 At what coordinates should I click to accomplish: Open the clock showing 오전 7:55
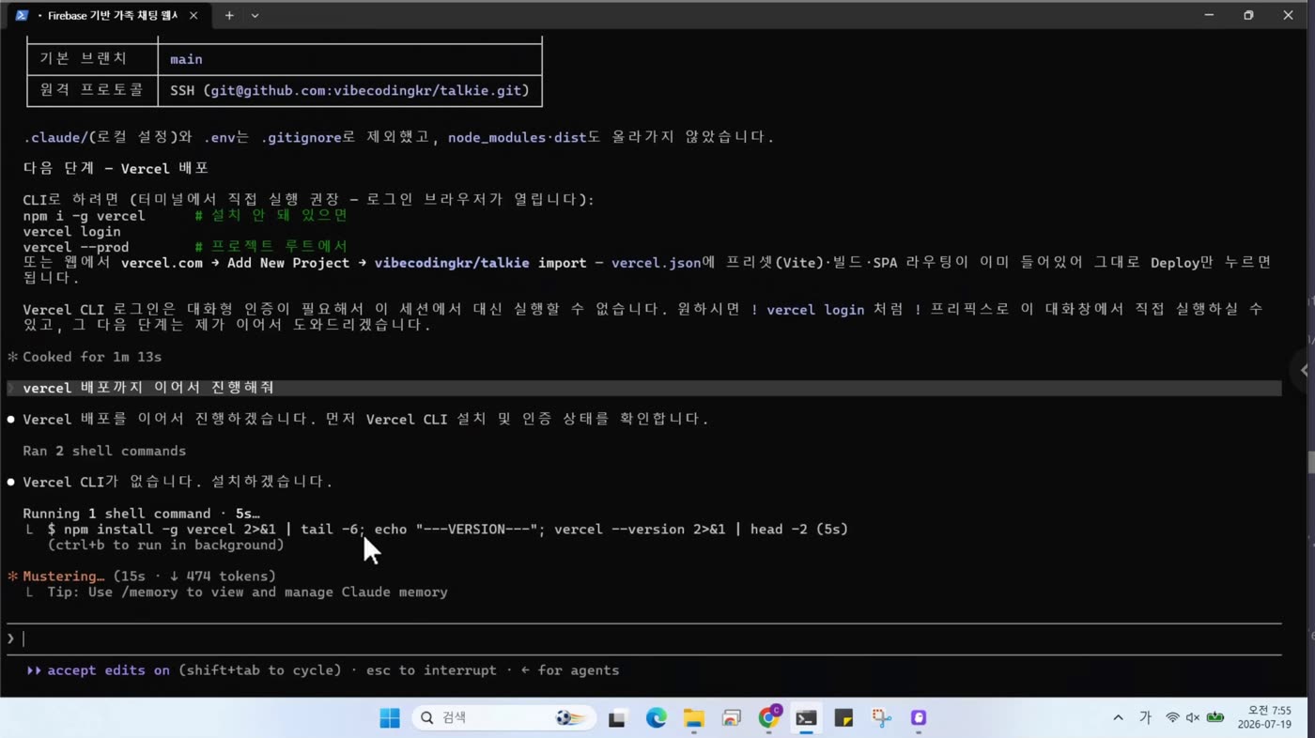point(1264,717)
